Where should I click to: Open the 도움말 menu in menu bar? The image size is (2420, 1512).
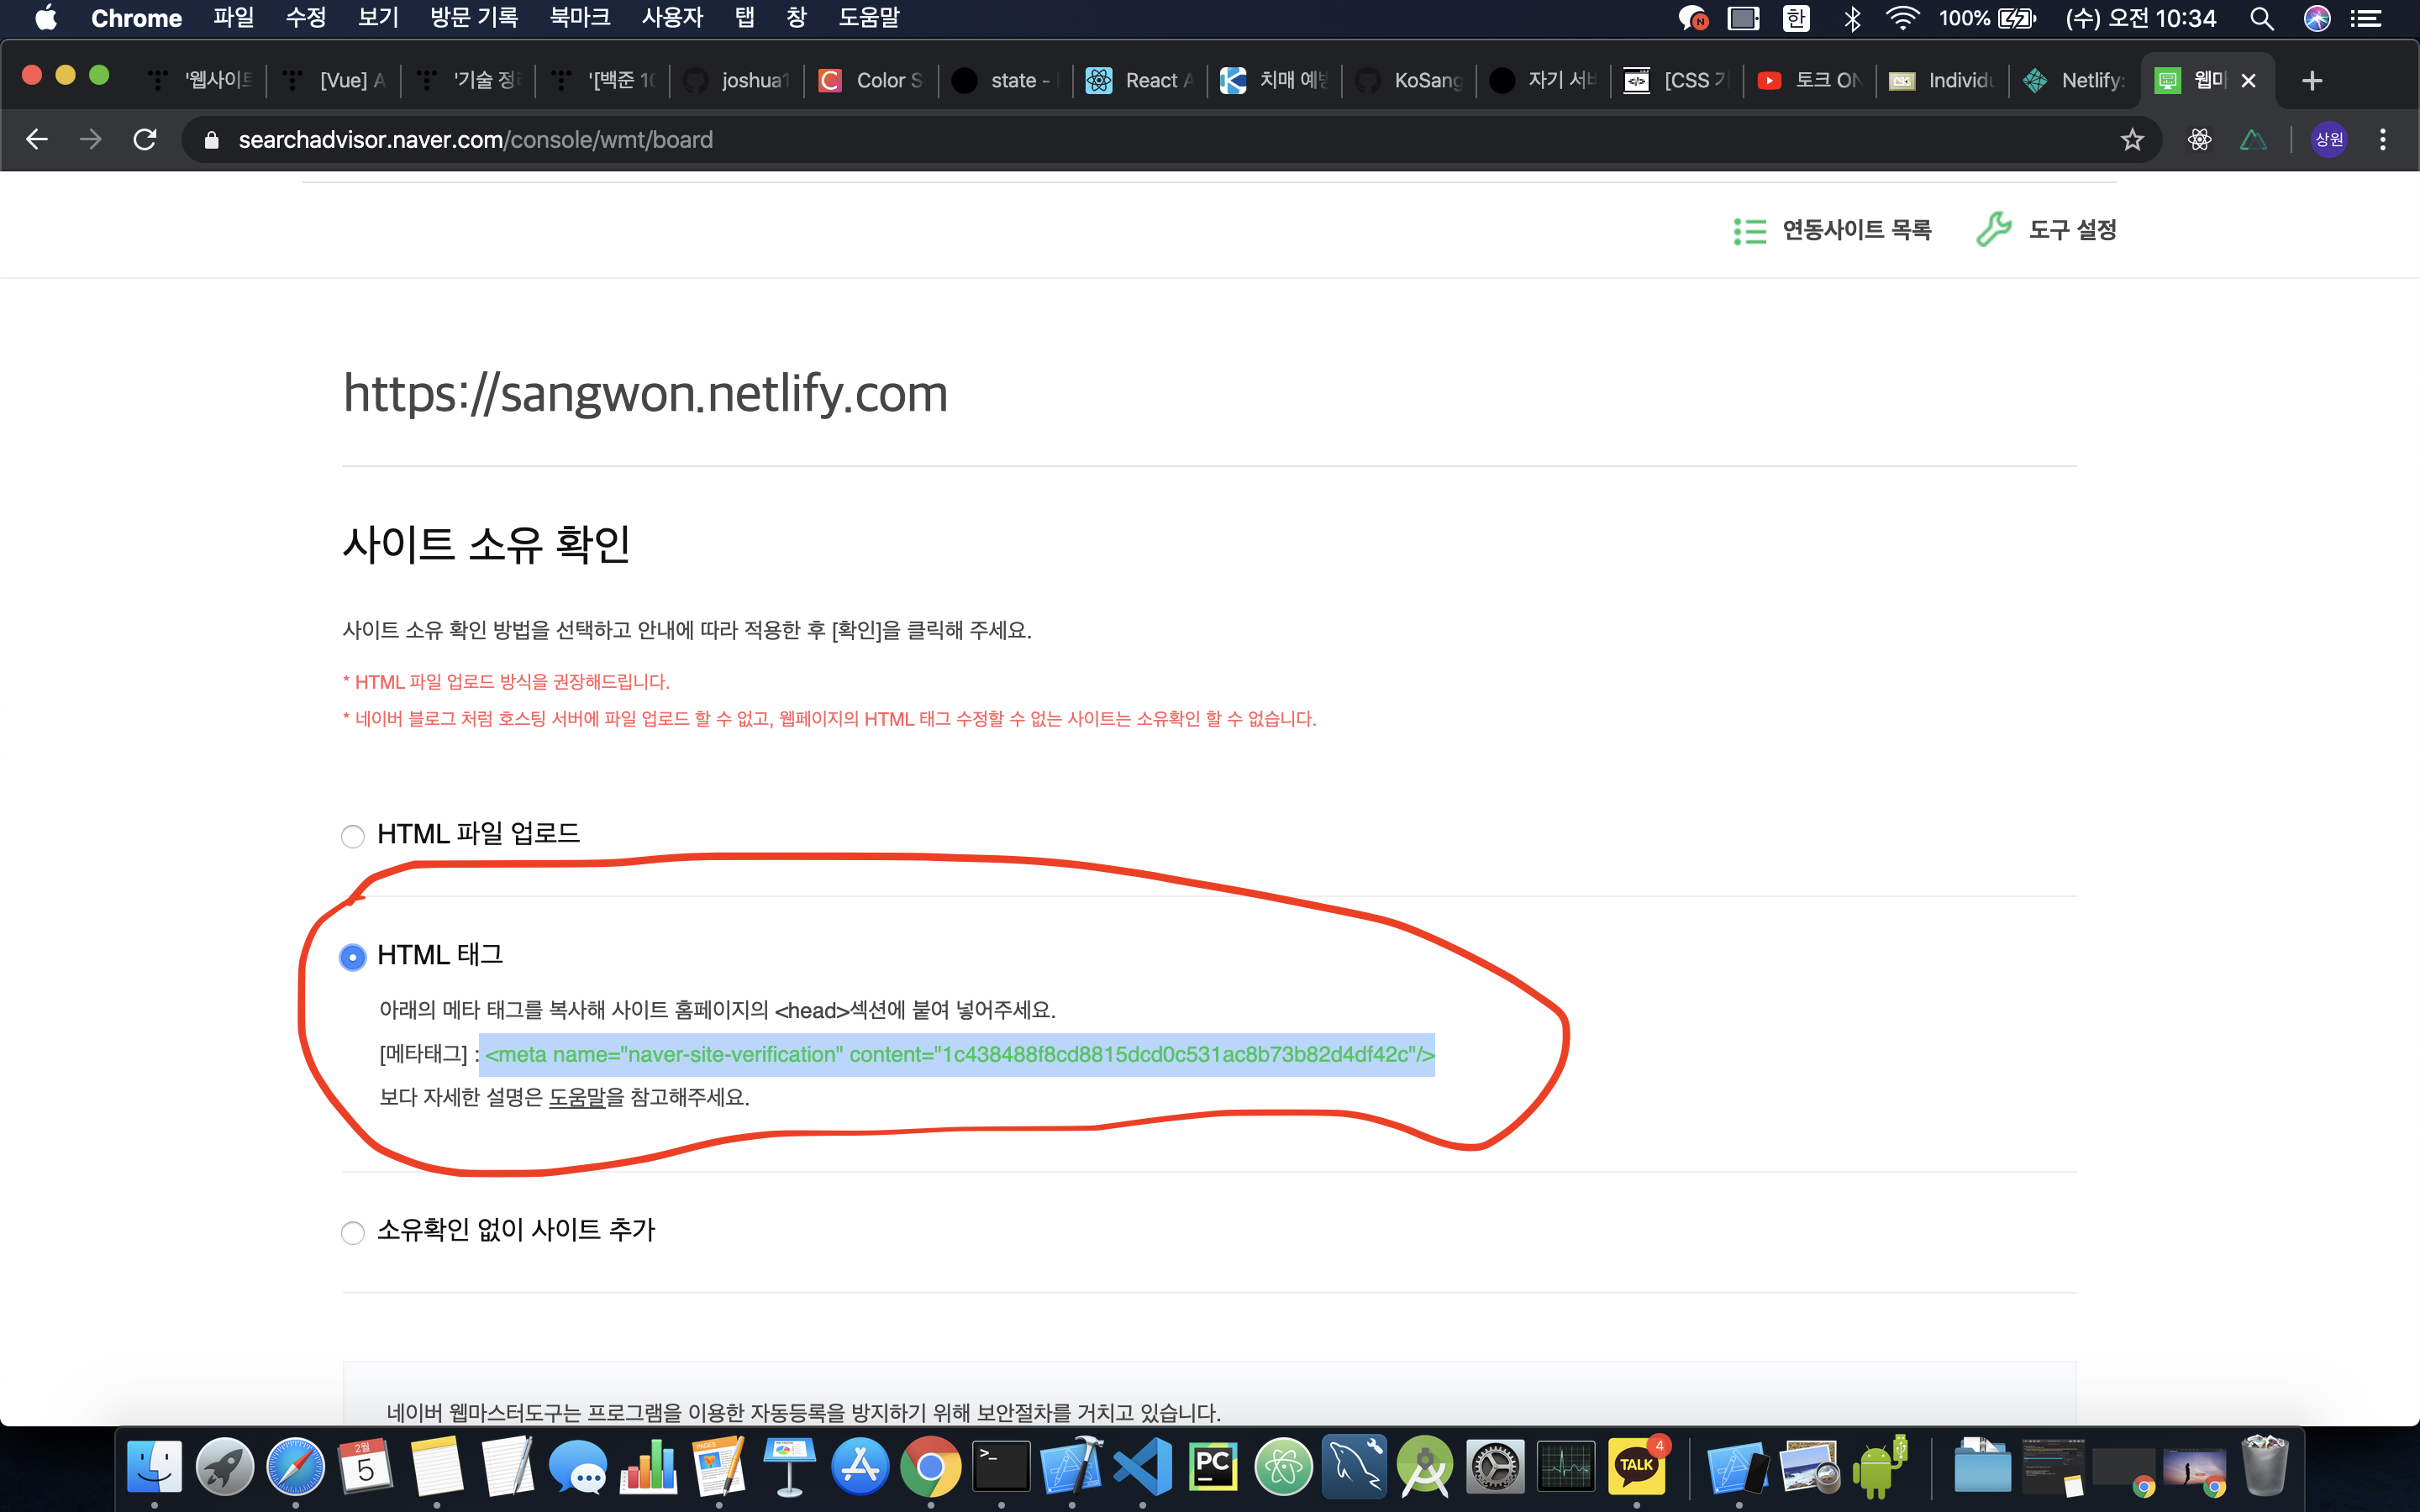point(869,18)
